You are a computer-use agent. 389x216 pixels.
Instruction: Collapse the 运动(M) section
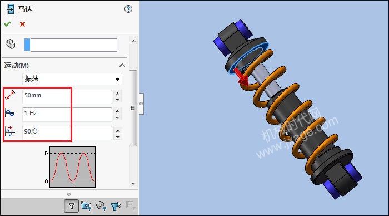[x=122, y=65]
